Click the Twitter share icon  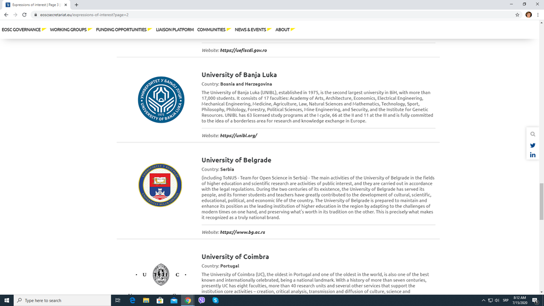coord(532,145)
